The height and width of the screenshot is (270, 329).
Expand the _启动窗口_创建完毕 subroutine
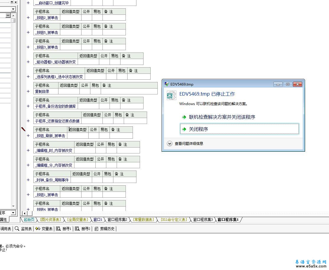28,3
